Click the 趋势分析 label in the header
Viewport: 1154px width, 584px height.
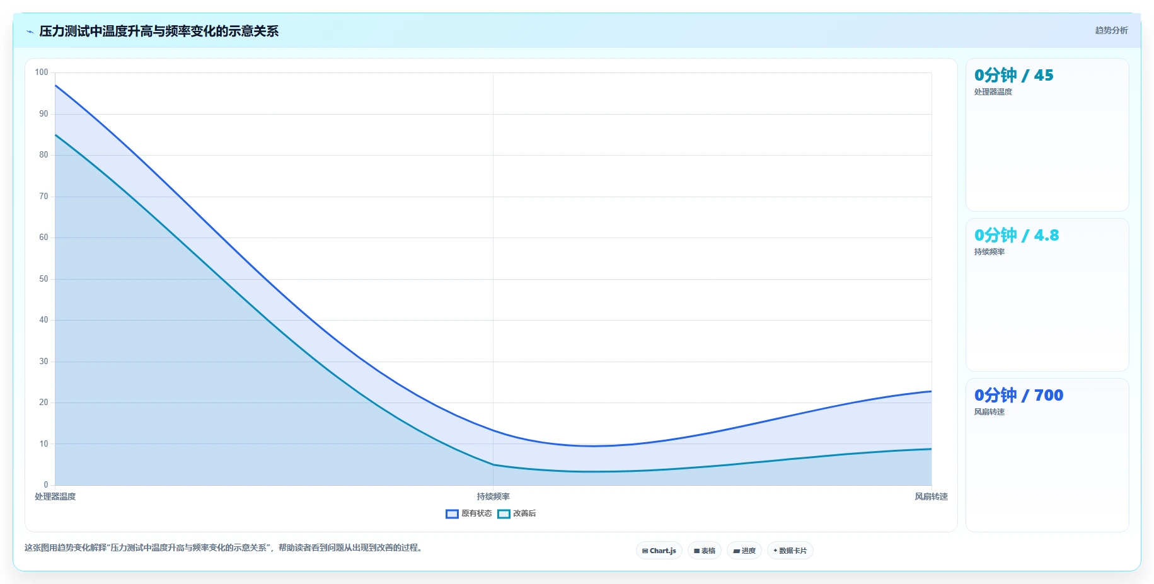pyautogui.click(x=1111, y=30)
